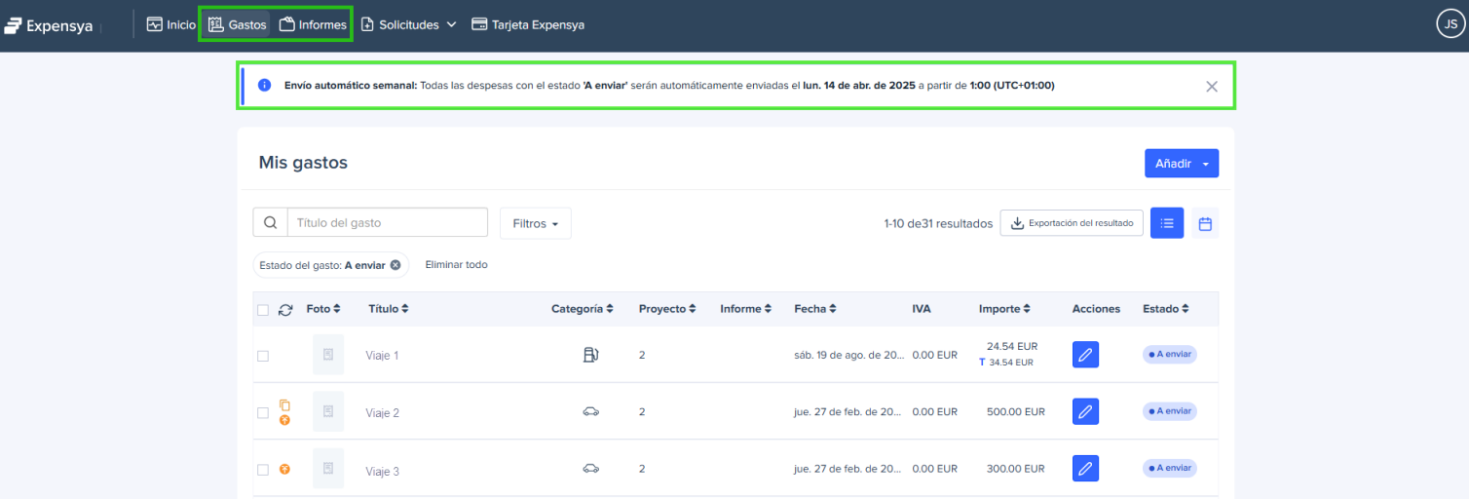1469x499 pixels.
Task: Click the edit pencil for Viaje 1
Action: tap(1085, 355)
